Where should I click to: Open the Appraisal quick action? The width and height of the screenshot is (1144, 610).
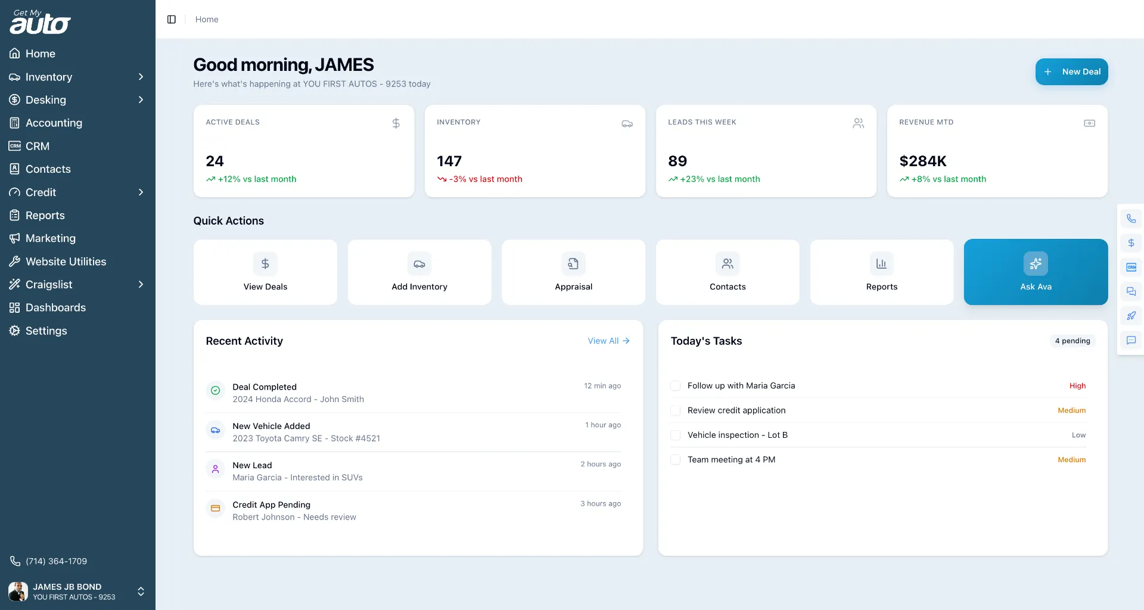point(573,272)
